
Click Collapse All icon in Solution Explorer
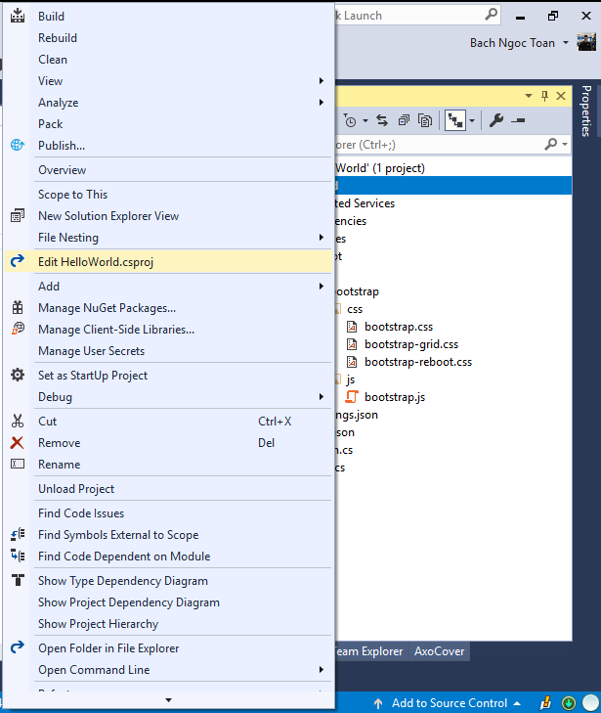pyautogui.click(x=403, y=120)
